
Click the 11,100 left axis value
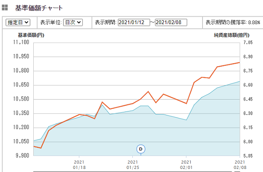click(21, 42)
